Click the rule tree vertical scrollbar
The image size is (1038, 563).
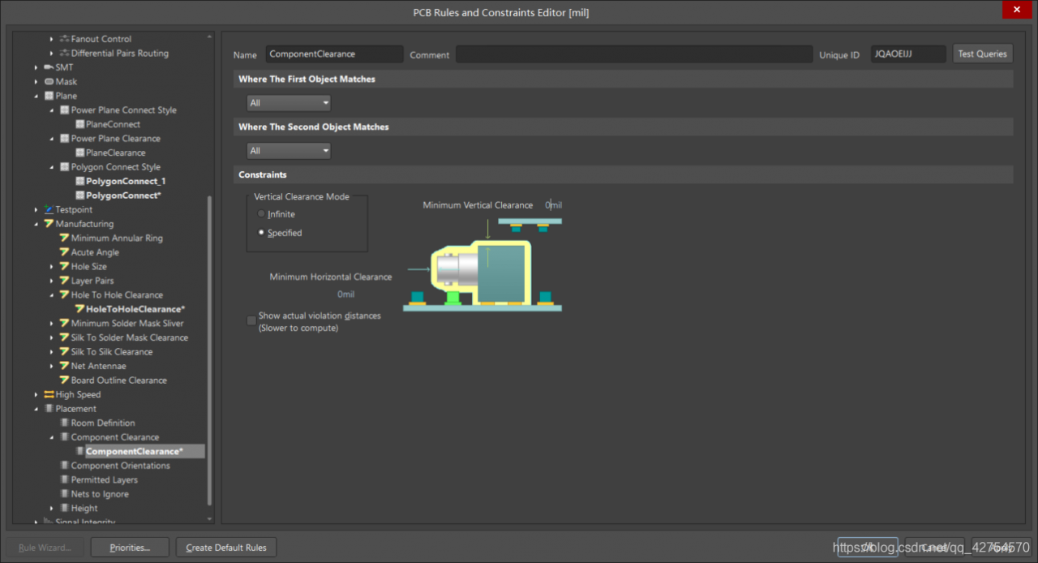(x=211, y=350)
